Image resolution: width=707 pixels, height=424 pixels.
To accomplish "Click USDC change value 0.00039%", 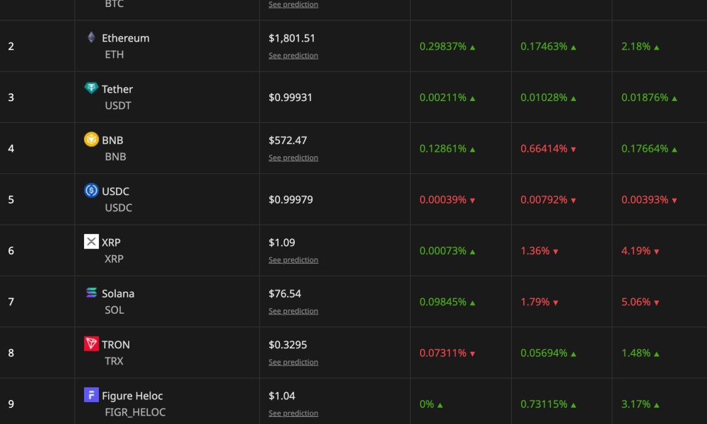I will tap(443, 199).
